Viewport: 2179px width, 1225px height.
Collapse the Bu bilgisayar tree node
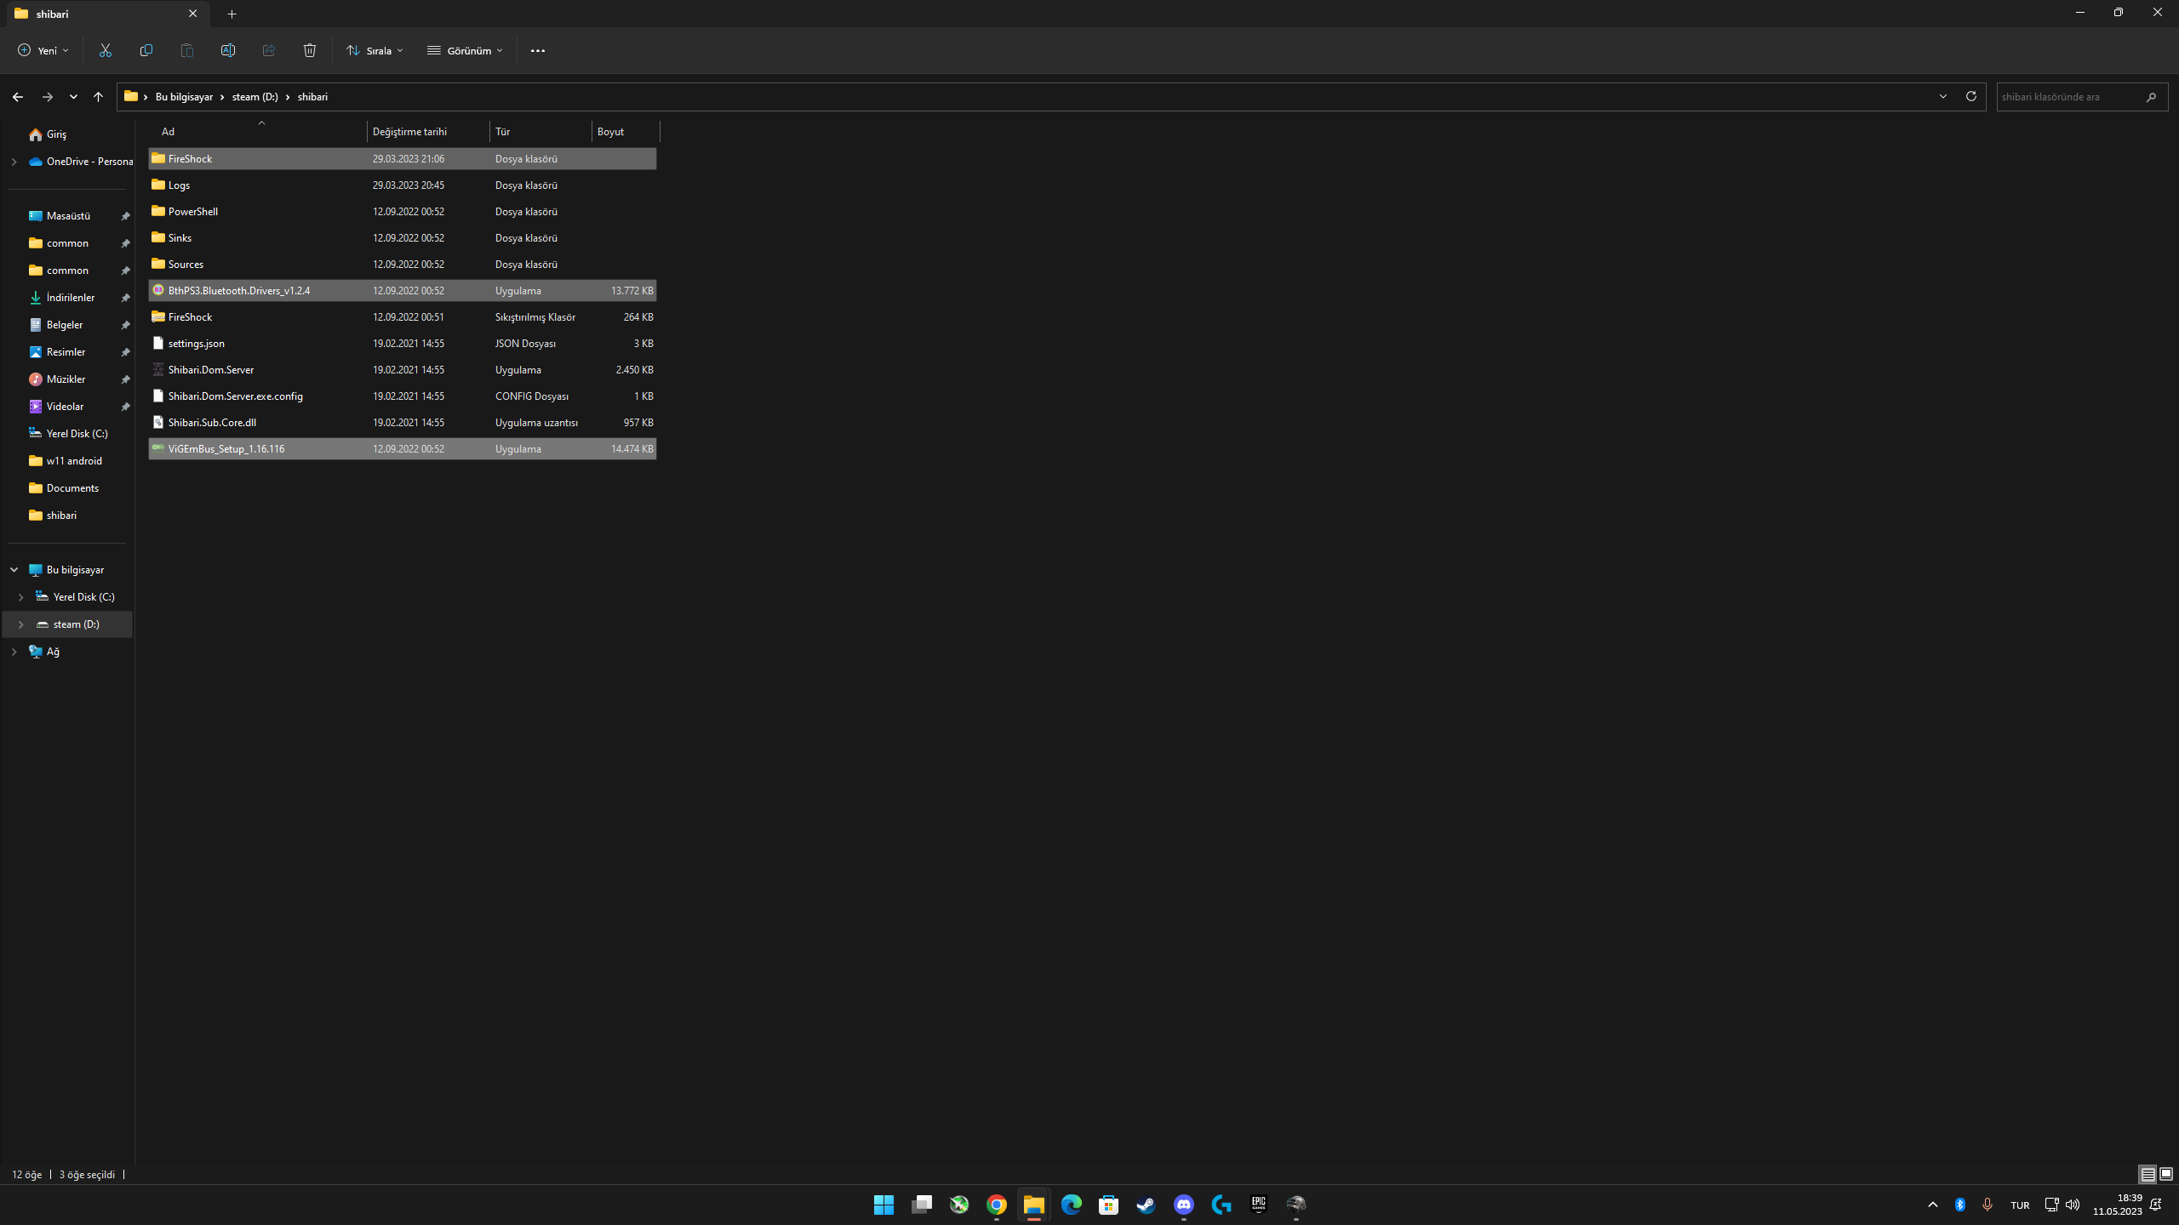14,570
